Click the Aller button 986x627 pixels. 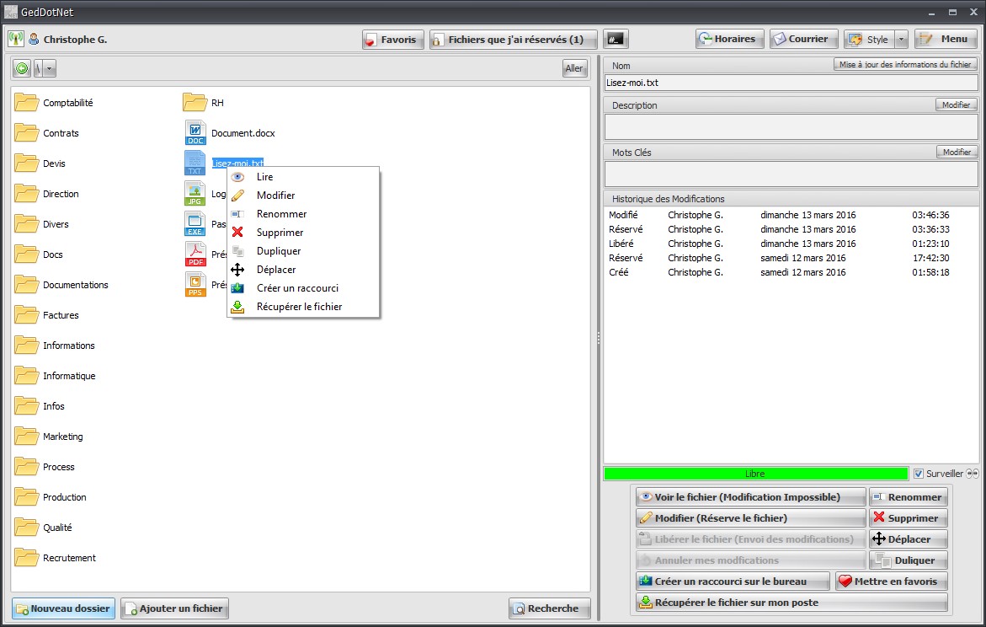click(x=574, y=68)
